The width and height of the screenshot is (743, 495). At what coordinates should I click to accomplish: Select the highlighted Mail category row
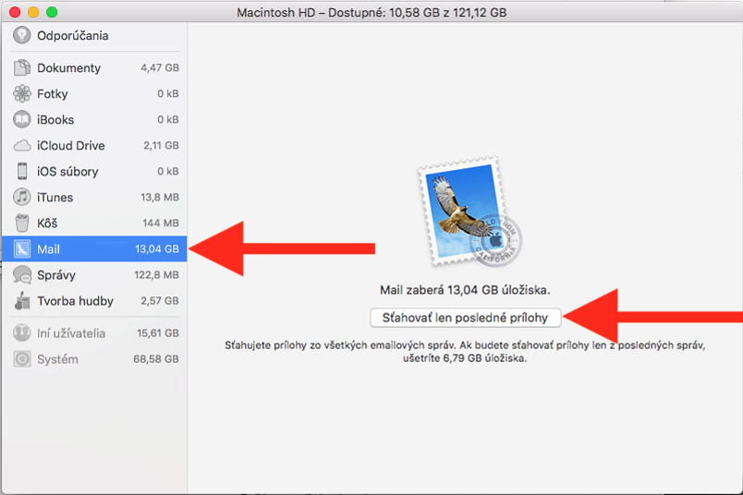point(93,249)
